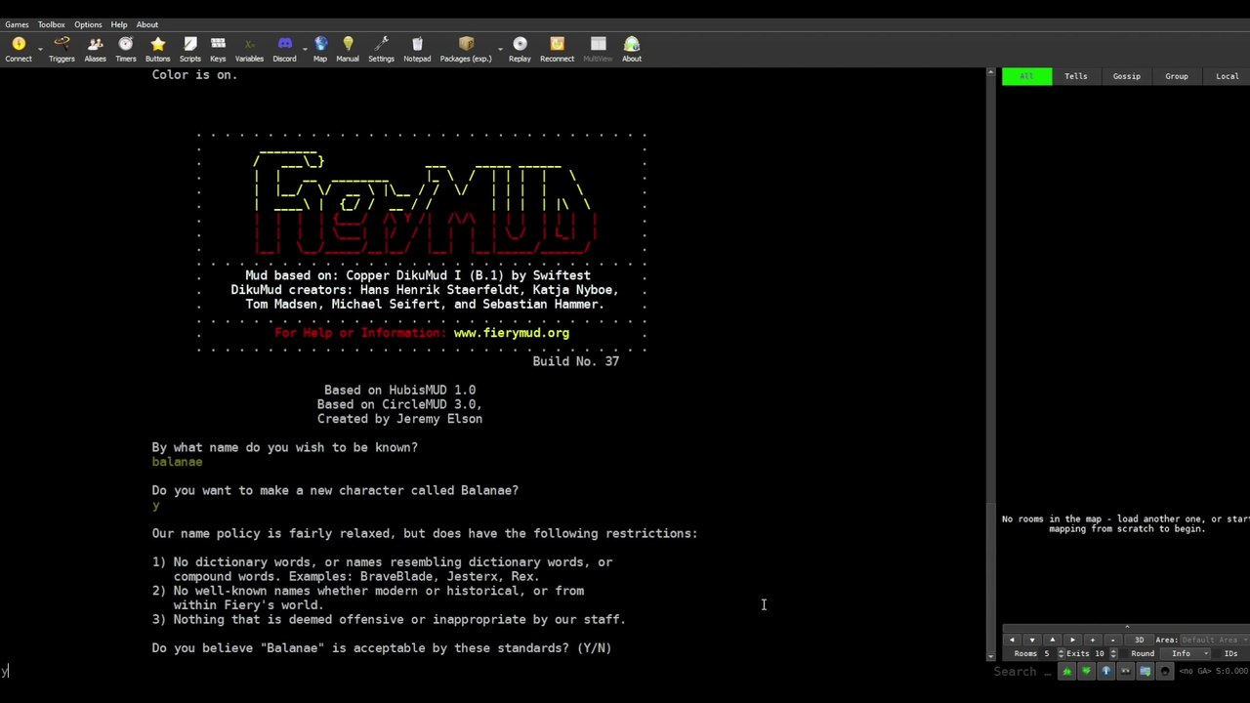This screenshot has width=1250, height=703.
Task: Click the www.fierymud.org text
Action: pyautogui.click(x=512, y=333)
